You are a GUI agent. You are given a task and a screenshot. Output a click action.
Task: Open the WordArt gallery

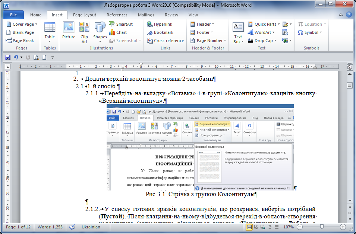[261, 32]
